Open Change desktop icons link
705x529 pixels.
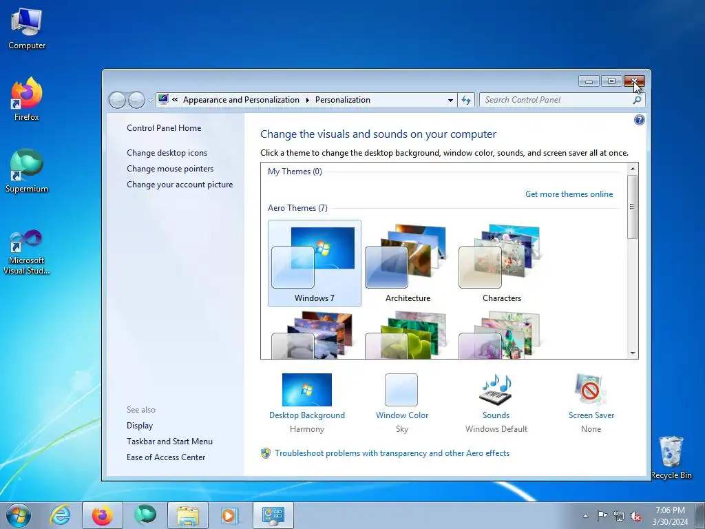[167, 152]
